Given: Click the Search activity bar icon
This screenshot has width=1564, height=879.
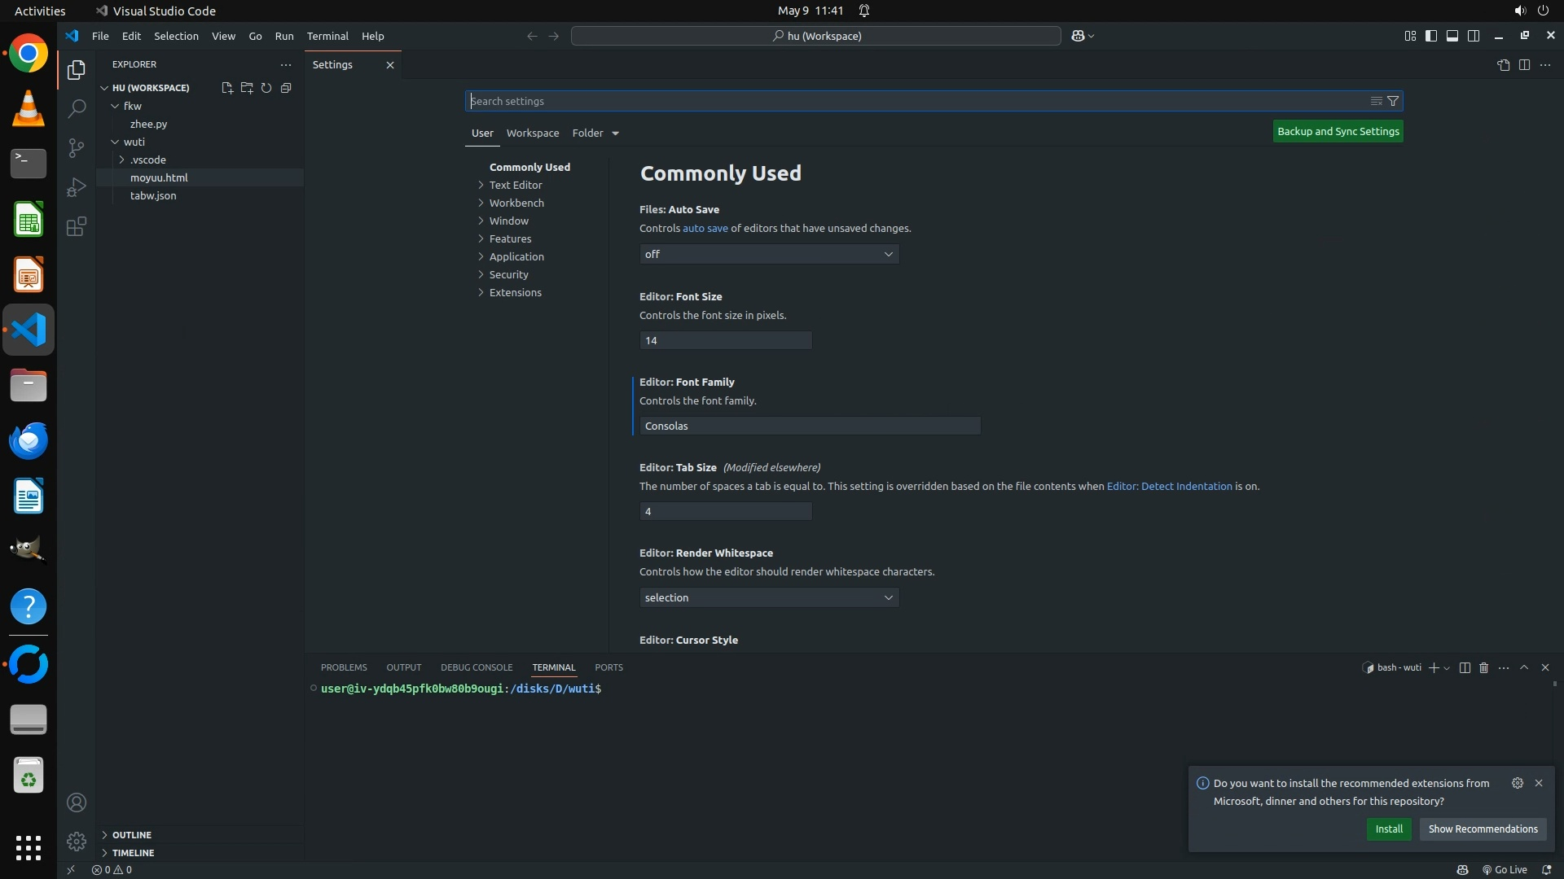Looking at the screenshot, I should (x=76, y=108).
